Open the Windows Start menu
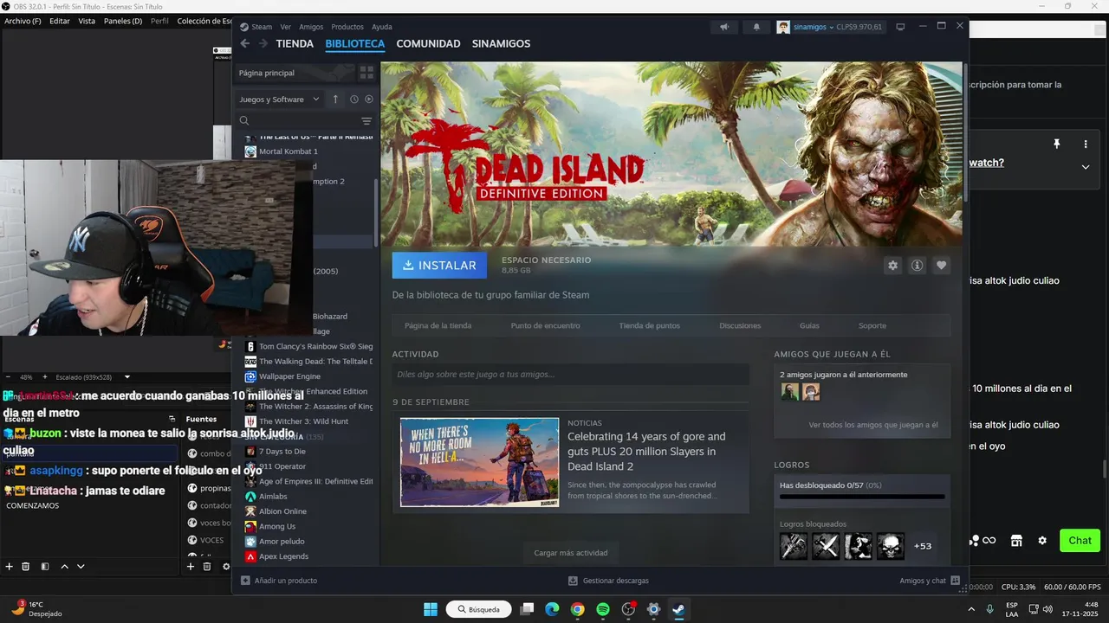This screenshot has width=1109, height=623. click(x=431, y=609)
